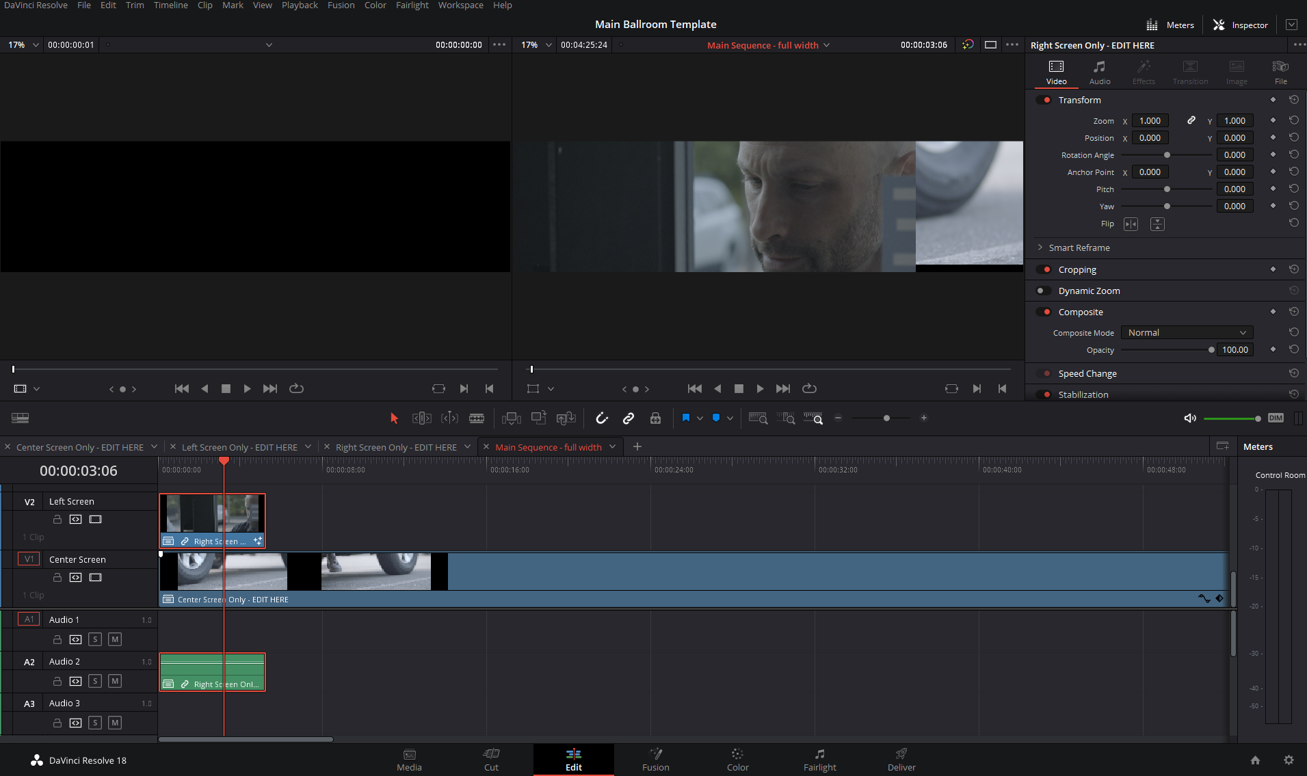Click the Zoom link chain icon
Image resolution: width=1307 pixels, height=776 pixels.
pyautogui.click(x=1191, y=120)
